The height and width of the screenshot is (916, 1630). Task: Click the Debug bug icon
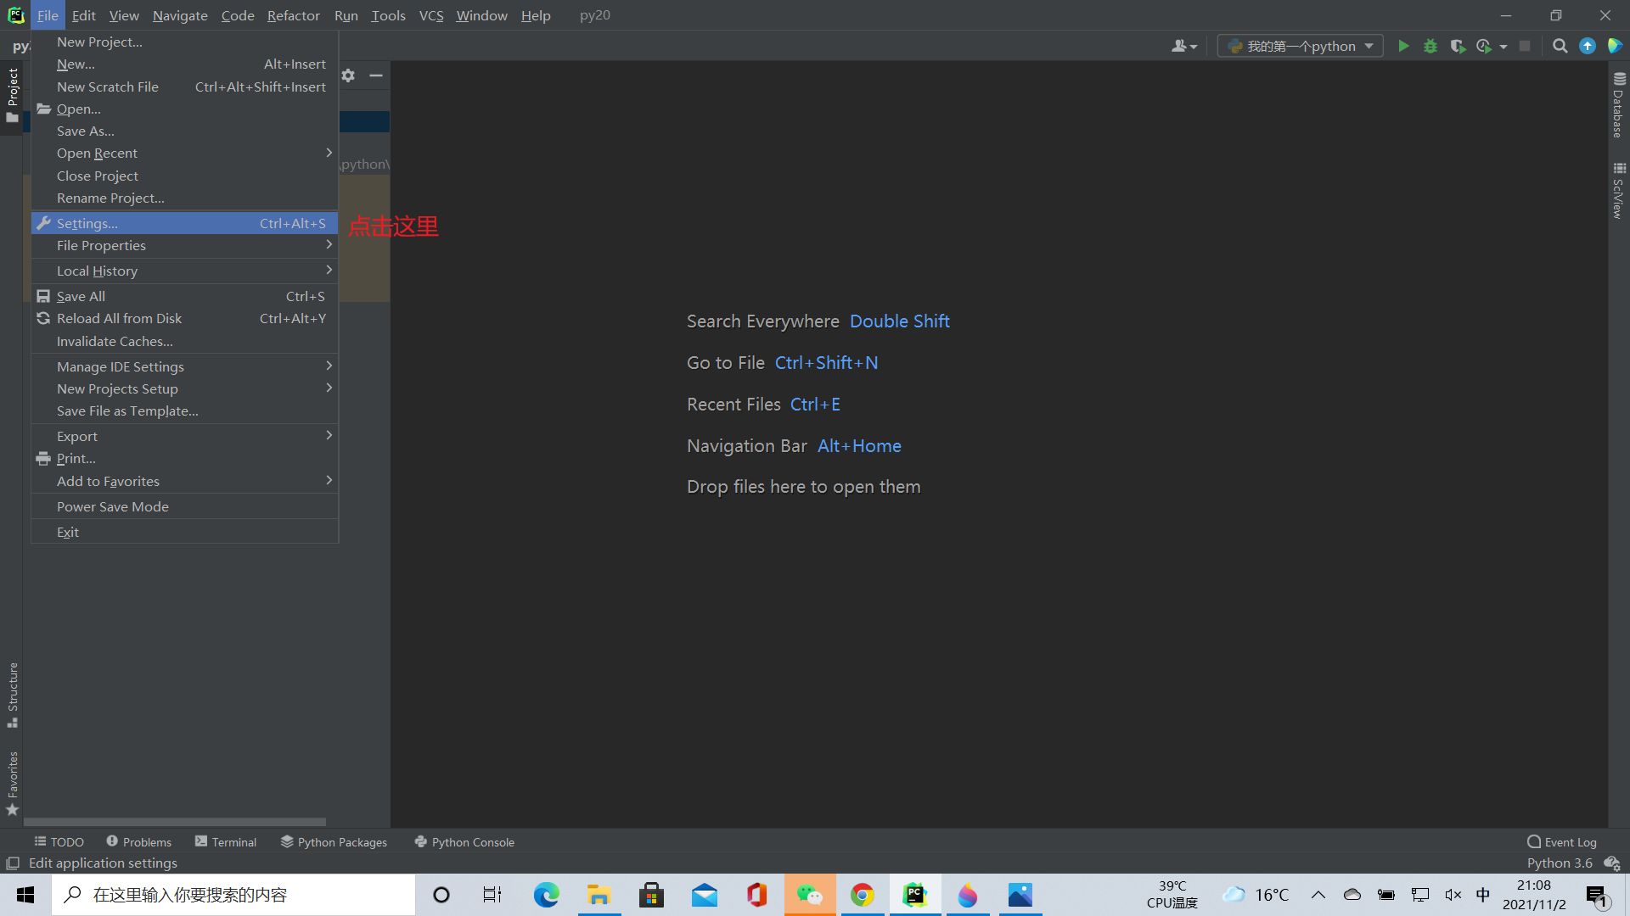click(x=1430, y=46)
